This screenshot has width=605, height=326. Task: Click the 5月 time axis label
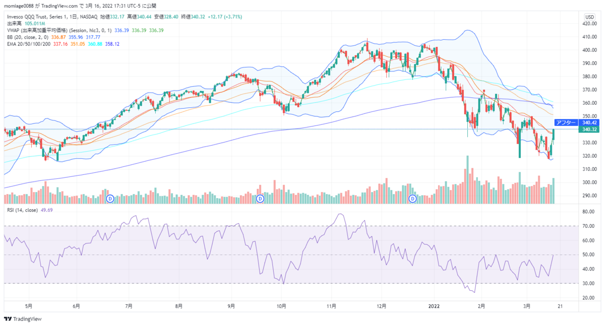[x=29, y=306]
